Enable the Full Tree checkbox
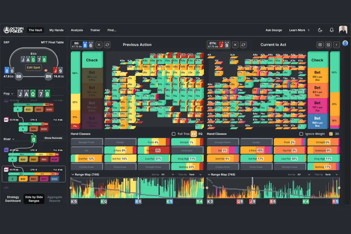This screenshot has width=351, height=234. click(x=173, y=134)
